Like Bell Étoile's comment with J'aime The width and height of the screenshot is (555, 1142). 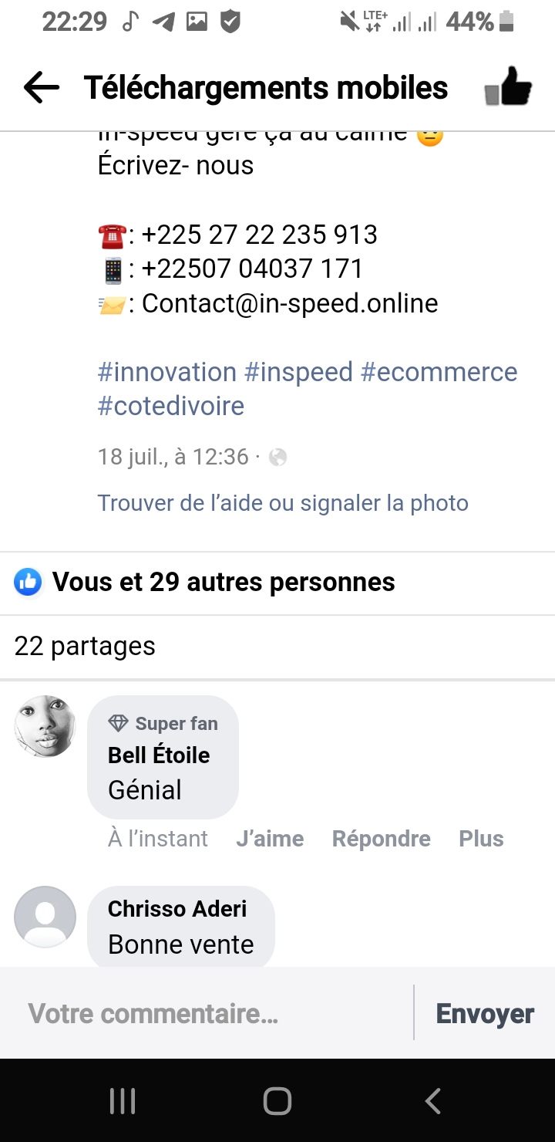pyautogui.click(x=270, y=839)
